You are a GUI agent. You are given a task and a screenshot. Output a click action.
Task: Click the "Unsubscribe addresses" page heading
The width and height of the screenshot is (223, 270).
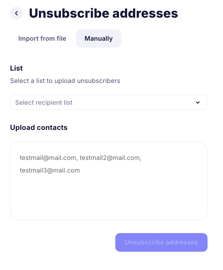(104, 13)
